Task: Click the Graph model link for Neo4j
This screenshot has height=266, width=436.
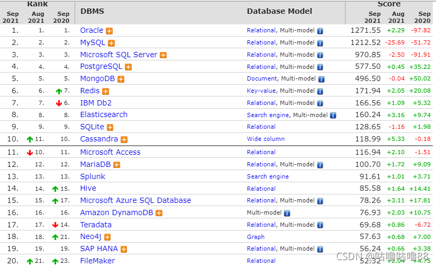Action: tap(256, 237)
